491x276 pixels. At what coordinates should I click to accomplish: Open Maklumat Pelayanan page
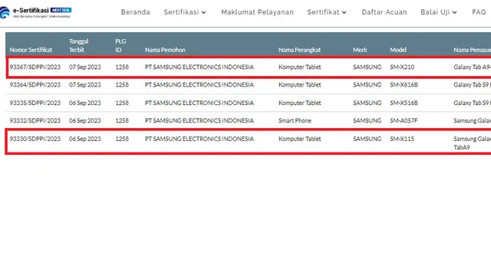click(258, 12)
